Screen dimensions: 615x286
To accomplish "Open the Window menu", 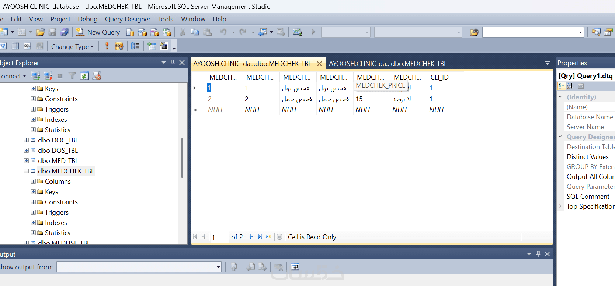I will pyautogui.click(x=193, y=19).
